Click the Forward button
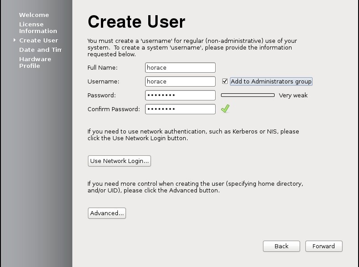This screenshot has width=359, height=267. coord(324,246)
